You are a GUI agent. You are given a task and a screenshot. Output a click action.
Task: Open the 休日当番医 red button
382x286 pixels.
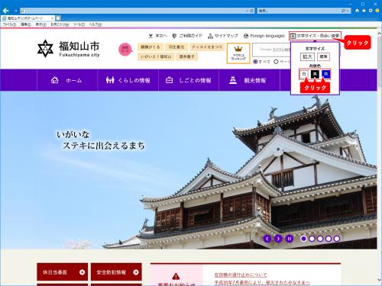(x=63, y=272)
